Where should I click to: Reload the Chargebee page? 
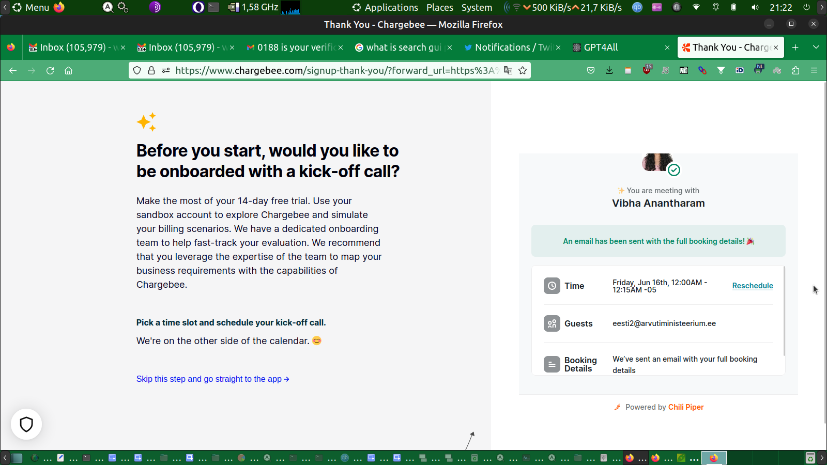50,71
